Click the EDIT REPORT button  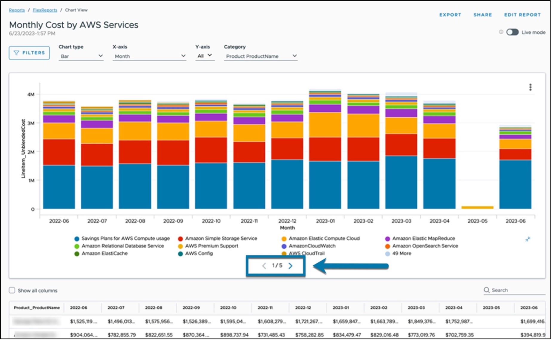point(522,15)
